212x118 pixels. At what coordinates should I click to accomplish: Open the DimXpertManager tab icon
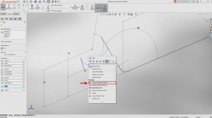pyautogui.click(x=15, y=19)
